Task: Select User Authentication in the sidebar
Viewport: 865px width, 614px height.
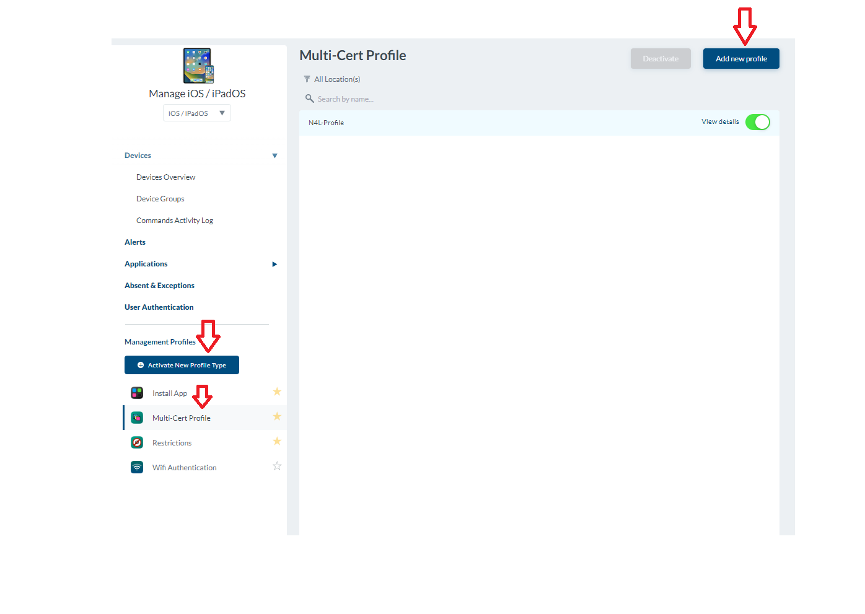Action: coord(159,307)
